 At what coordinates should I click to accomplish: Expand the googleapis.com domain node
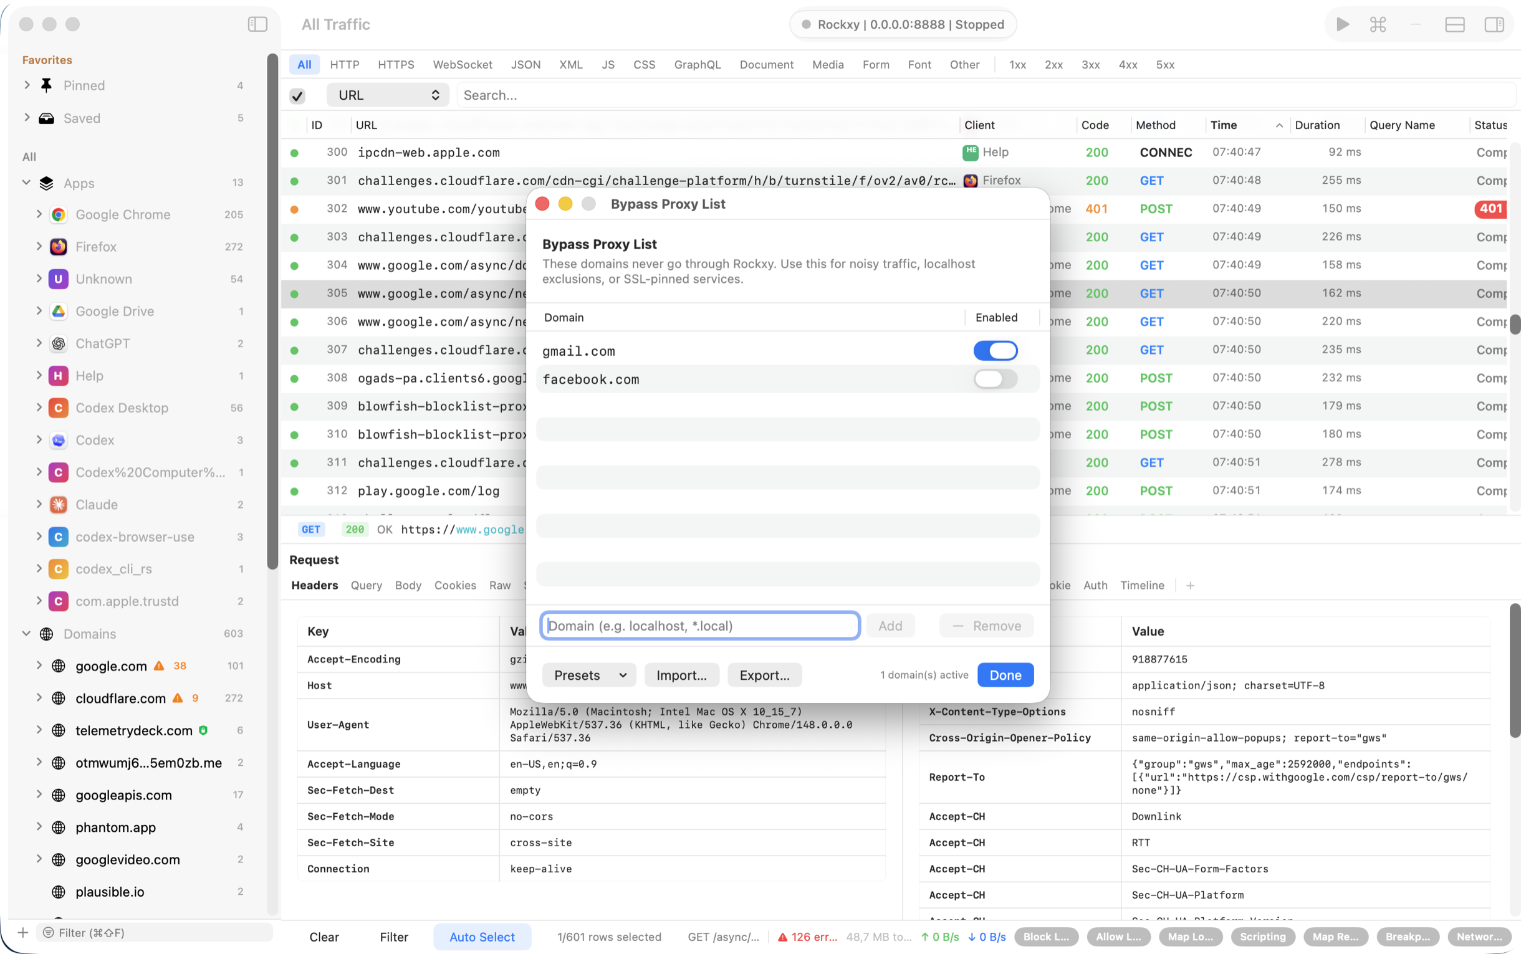(x=39, y=794)
